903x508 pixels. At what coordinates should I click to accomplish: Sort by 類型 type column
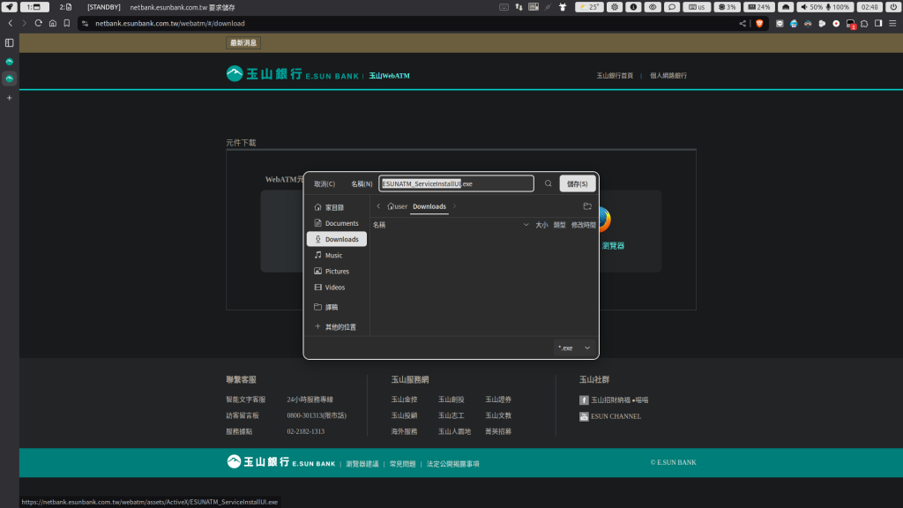coord(559,225)
